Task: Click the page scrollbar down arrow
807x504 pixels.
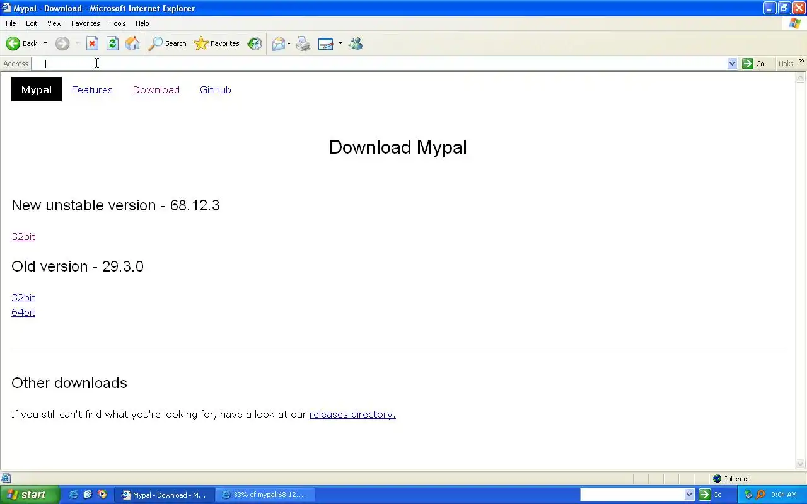Action: click(x=801, y=464)
